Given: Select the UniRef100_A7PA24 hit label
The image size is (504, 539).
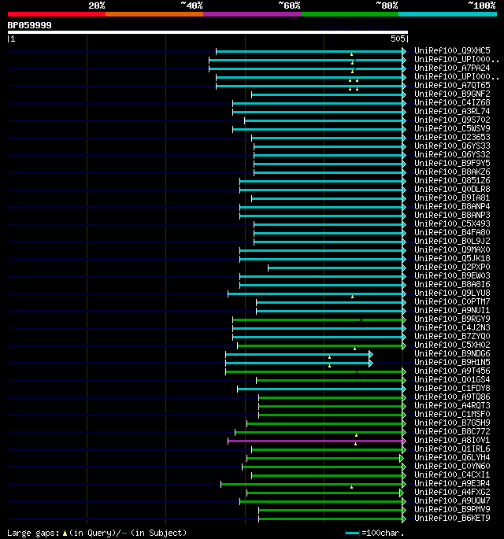Looking at the screenshot, I should 452,68.
